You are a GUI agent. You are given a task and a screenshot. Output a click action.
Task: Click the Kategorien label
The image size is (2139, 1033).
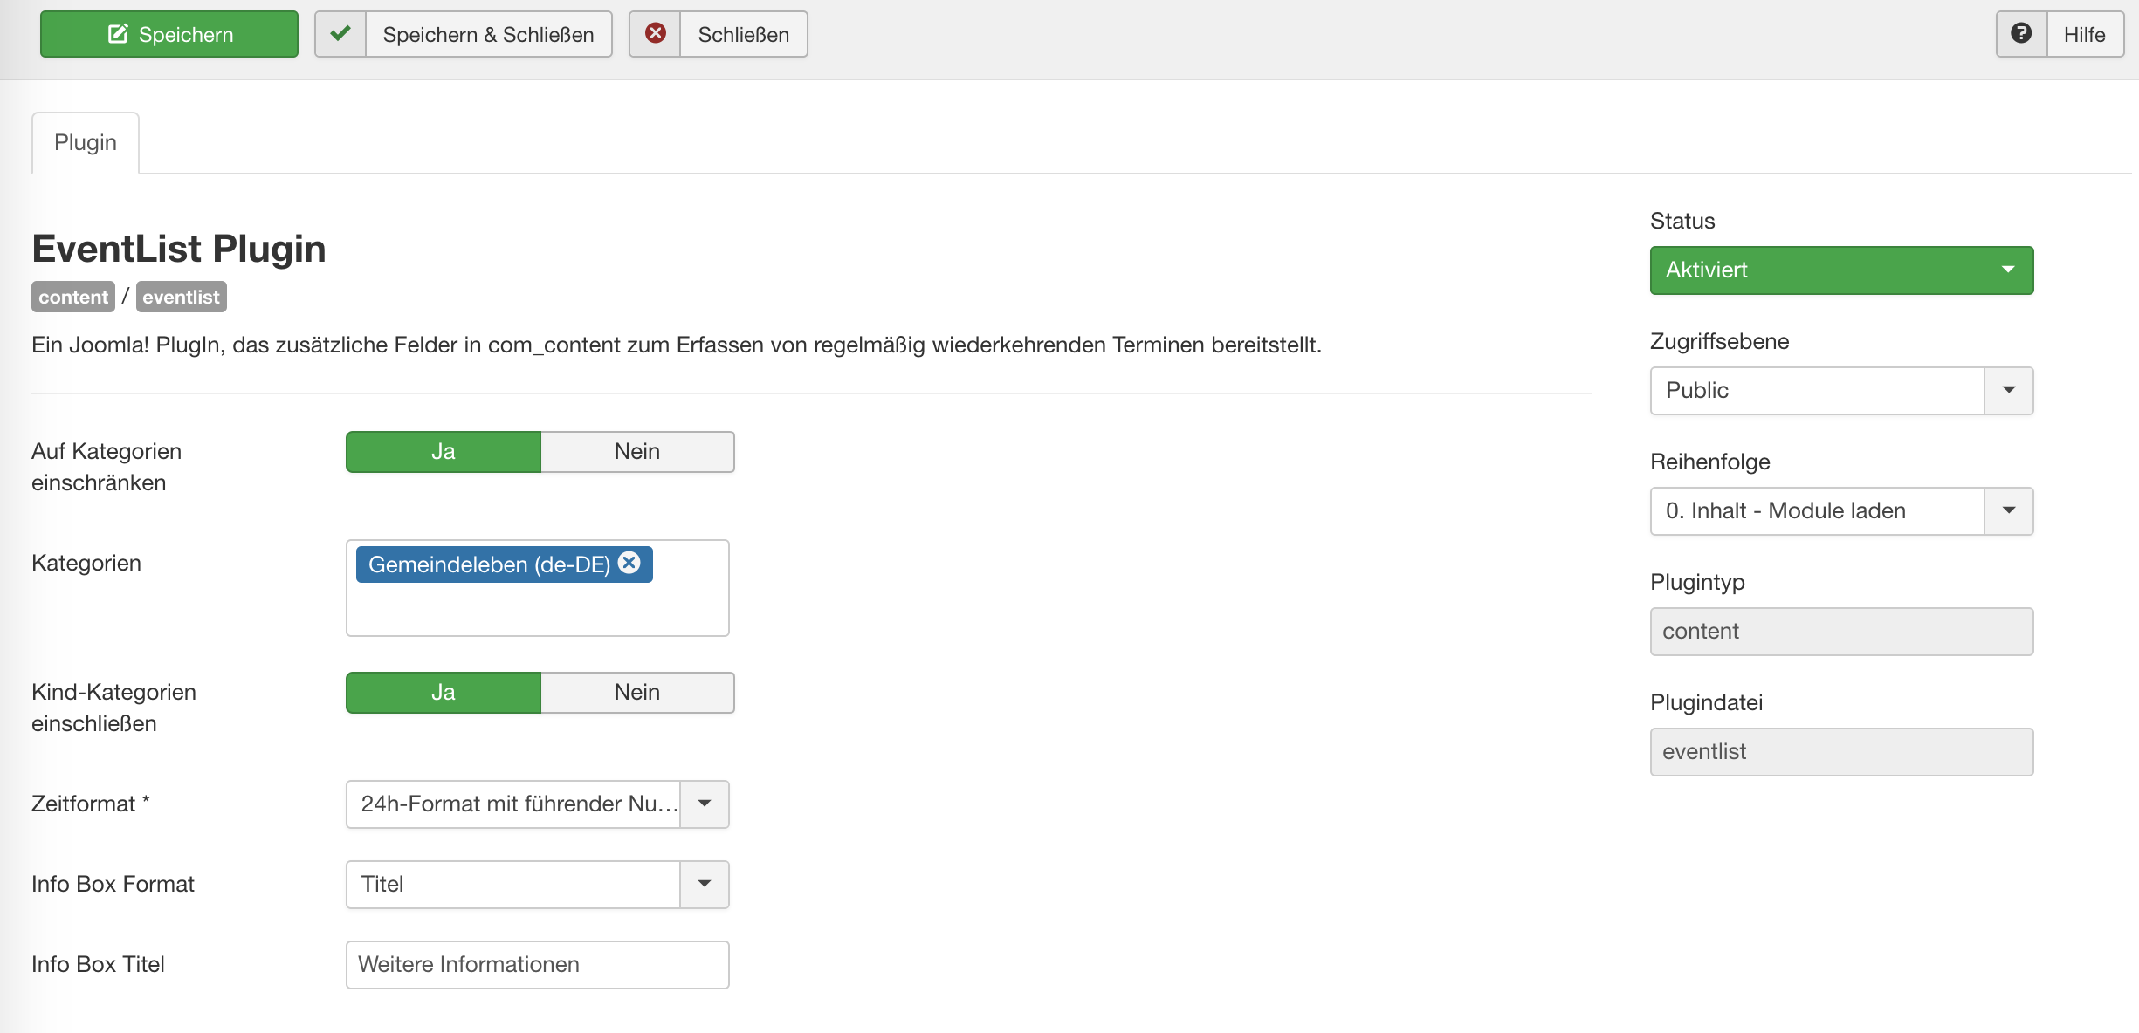coord(86,563)
